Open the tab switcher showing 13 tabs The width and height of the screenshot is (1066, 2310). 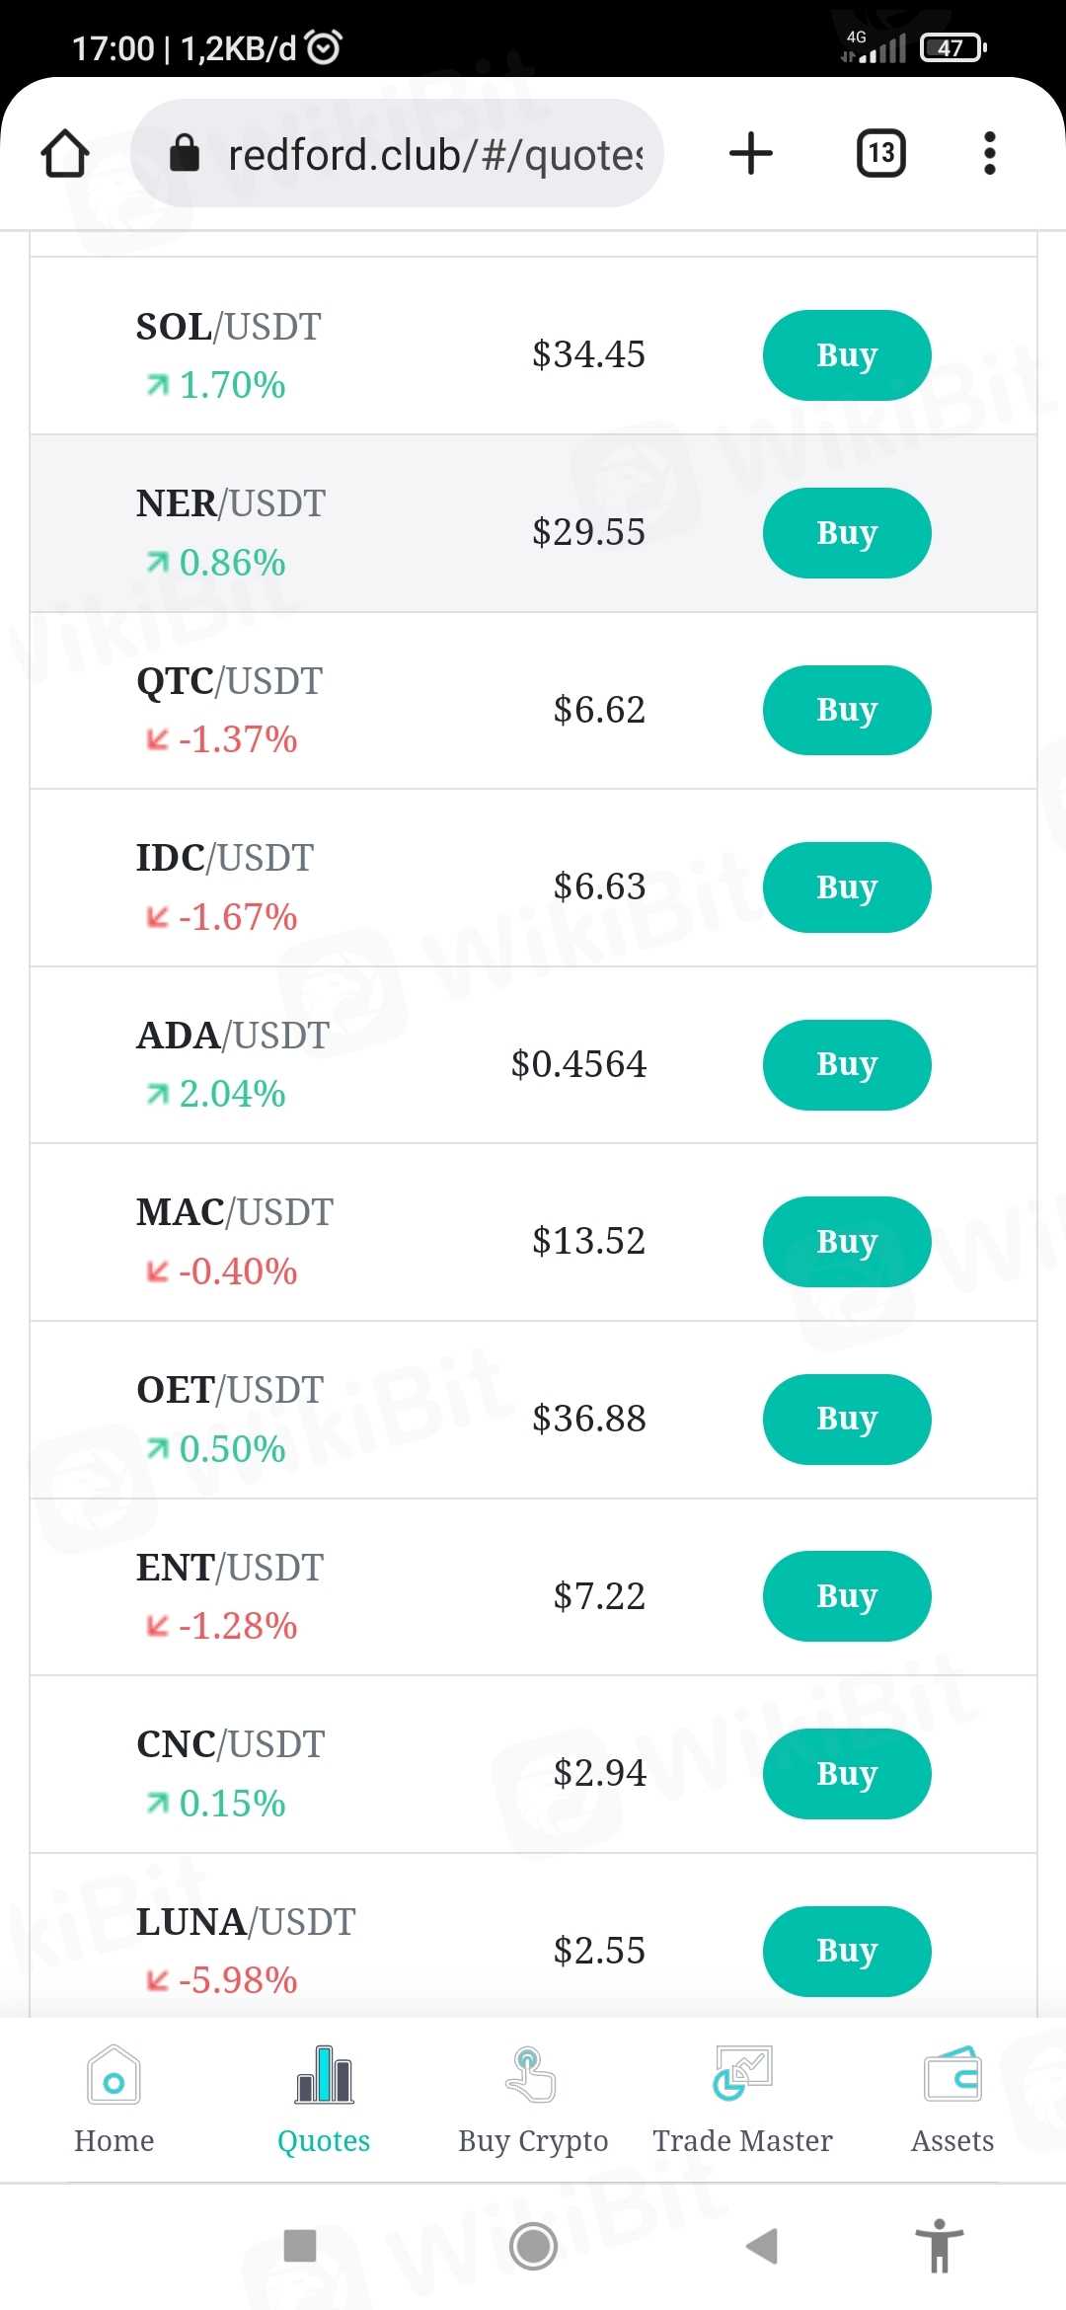pyautogui.click(x=880, y=153)
